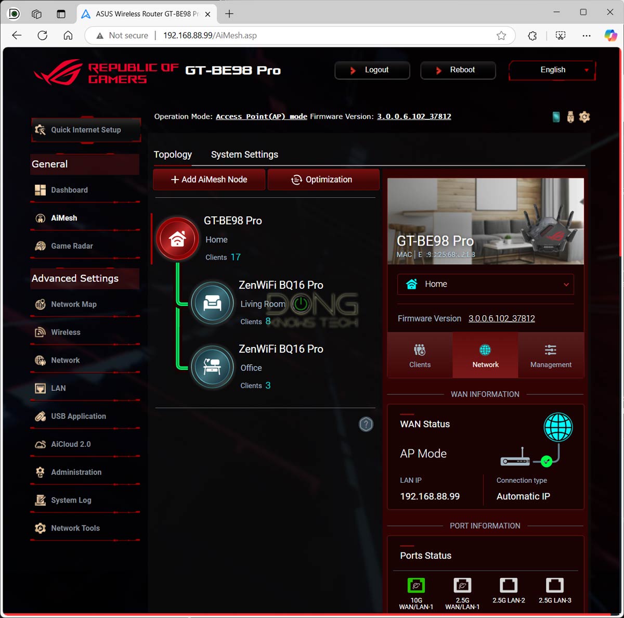Switch to the Topology tab
The image size is (624, 618).
(173, 154)
